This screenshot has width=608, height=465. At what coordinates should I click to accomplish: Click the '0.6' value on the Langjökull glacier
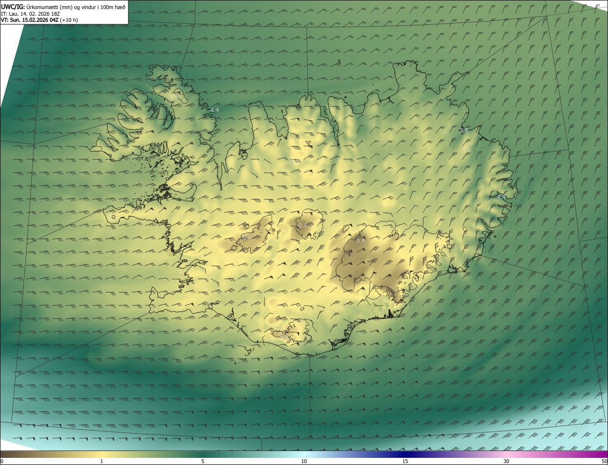coord(247,237)
